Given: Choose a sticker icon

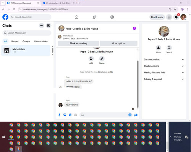Looking at the screenshot, I should (x=70, y=115).
